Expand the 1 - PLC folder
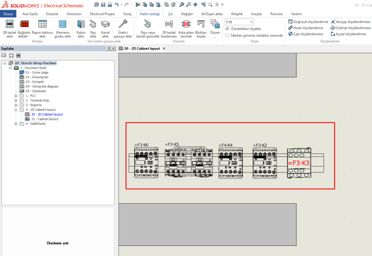The width and height of the screenshot is (372, 256). [x=15, y=96]
